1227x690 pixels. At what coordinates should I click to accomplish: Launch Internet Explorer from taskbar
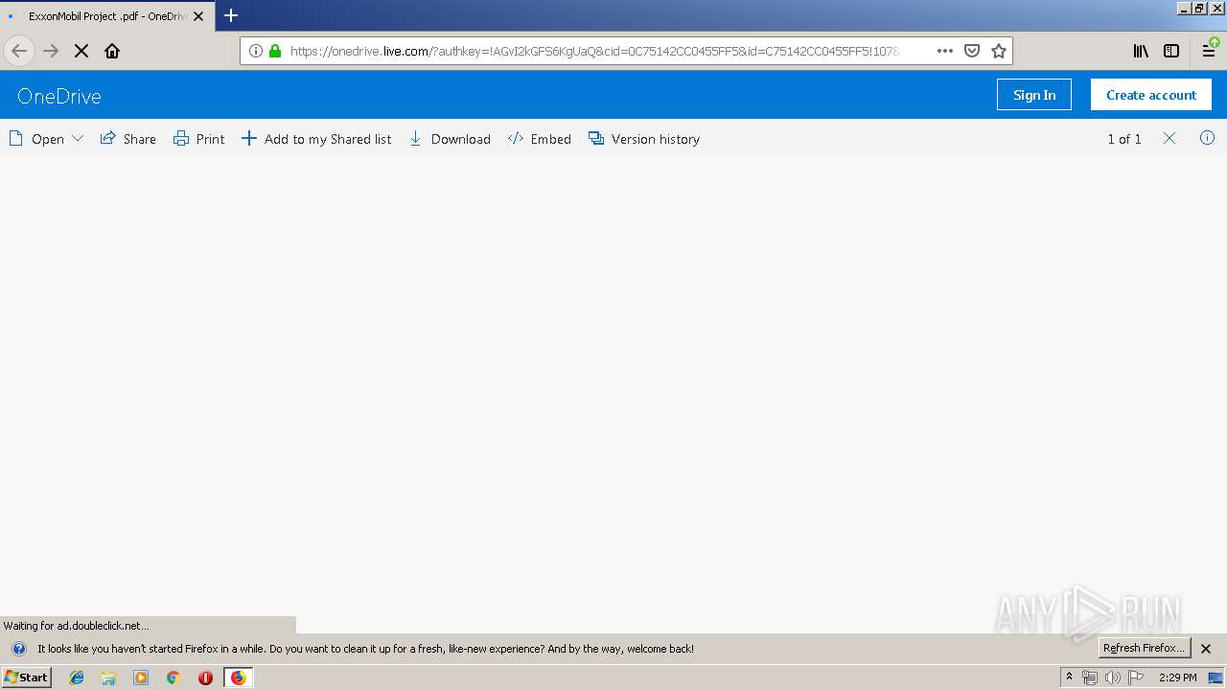(x=77, y=678)
